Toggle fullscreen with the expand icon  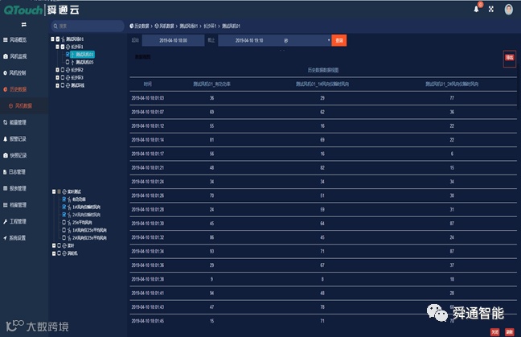point(491,10)
